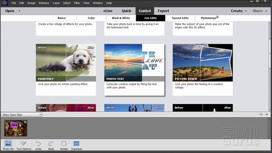
Task: Click the Open button
Action: click(10, 11)
